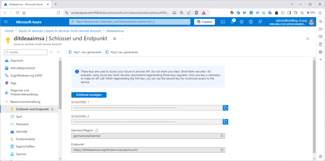This screenshot has height=161, width=325.
Task: Reload the browser page
Action: click(18, 13)
